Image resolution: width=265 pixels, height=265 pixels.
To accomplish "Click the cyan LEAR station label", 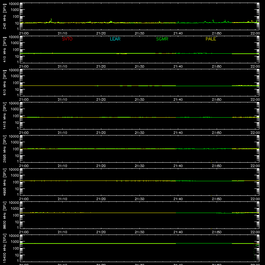I will click(x=115, y=39).
